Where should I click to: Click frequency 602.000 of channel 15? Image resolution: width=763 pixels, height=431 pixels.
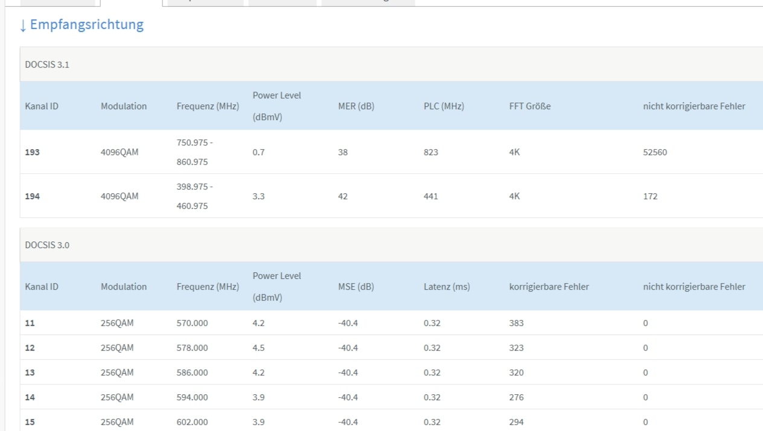click(192, 422)
